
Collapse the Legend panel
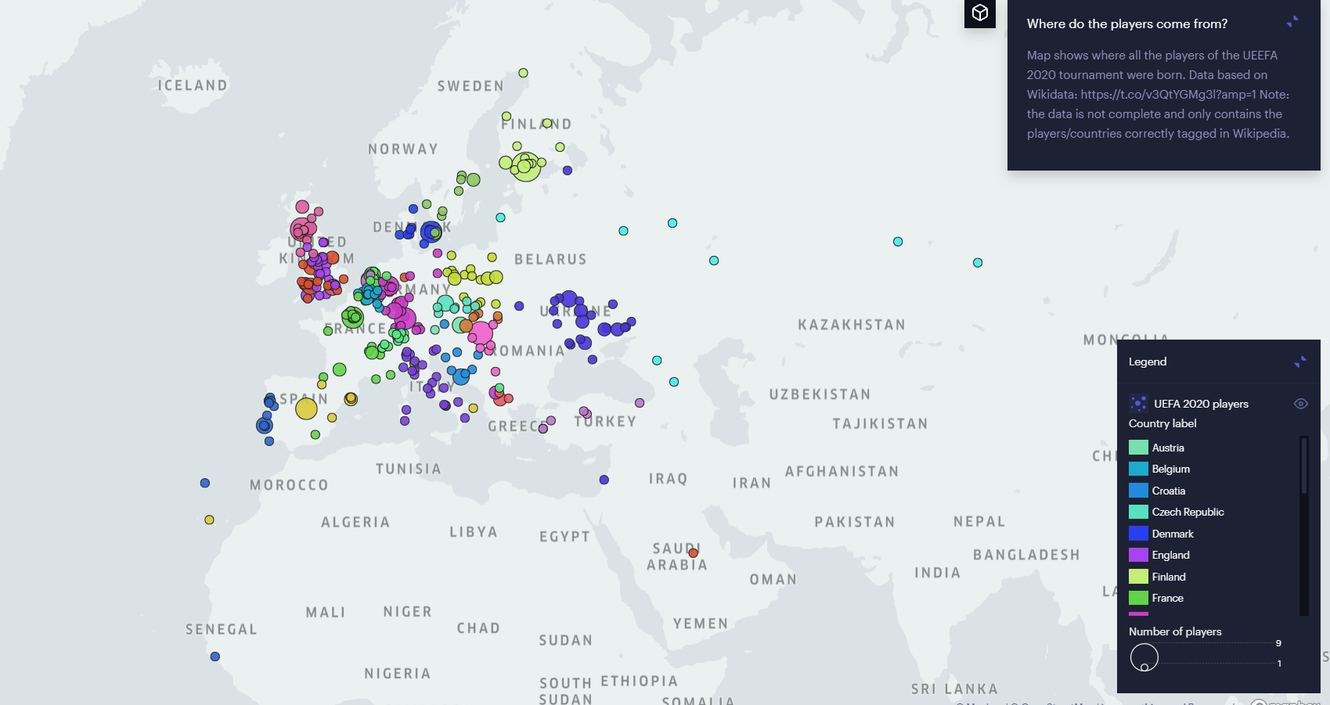click(1300, 361)
